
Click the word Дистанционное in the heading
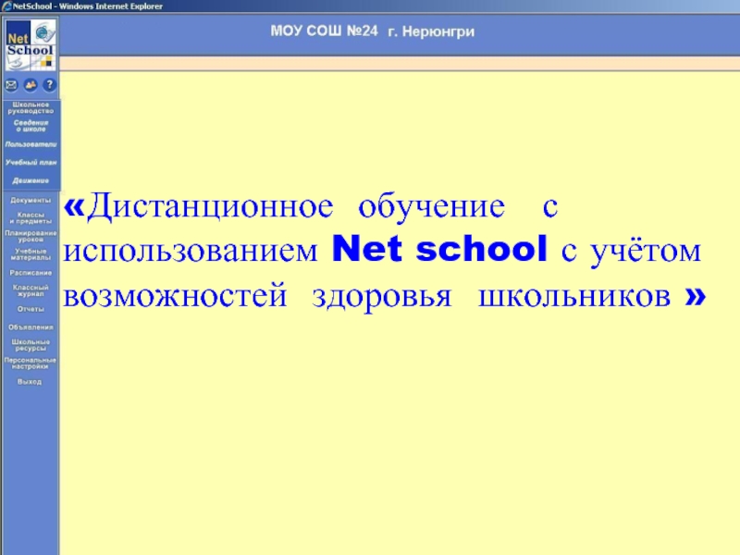coord(210,206)
